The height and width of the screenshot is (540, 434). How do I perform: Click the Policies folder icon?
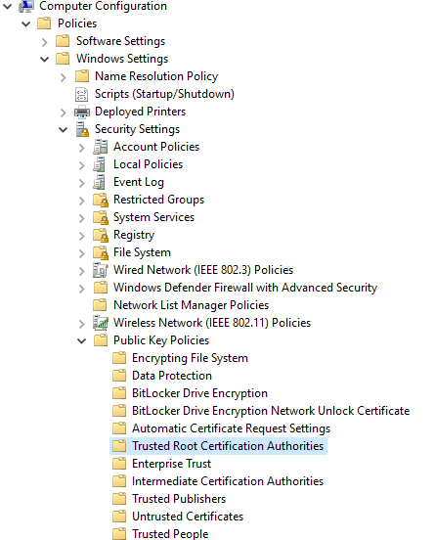[44, 23]
